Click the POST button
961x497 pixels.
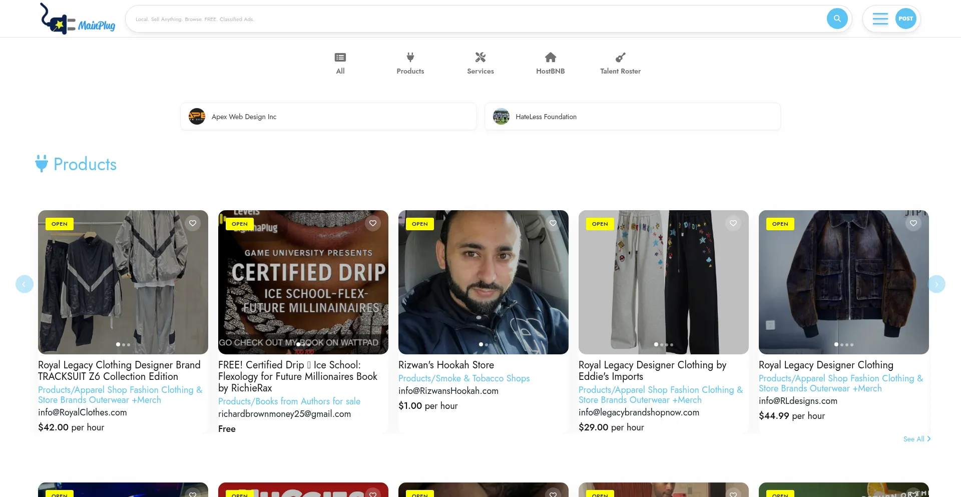pos(905,19)
